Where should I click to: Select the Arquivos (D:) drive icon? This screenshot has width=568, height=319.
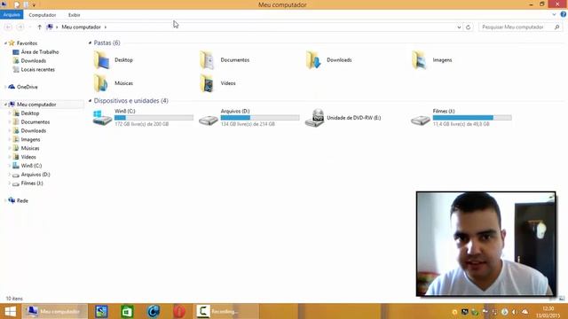[x=208, y=120]
